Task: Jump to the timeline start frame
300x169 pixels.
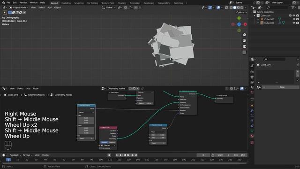Action: pos(117,155)
